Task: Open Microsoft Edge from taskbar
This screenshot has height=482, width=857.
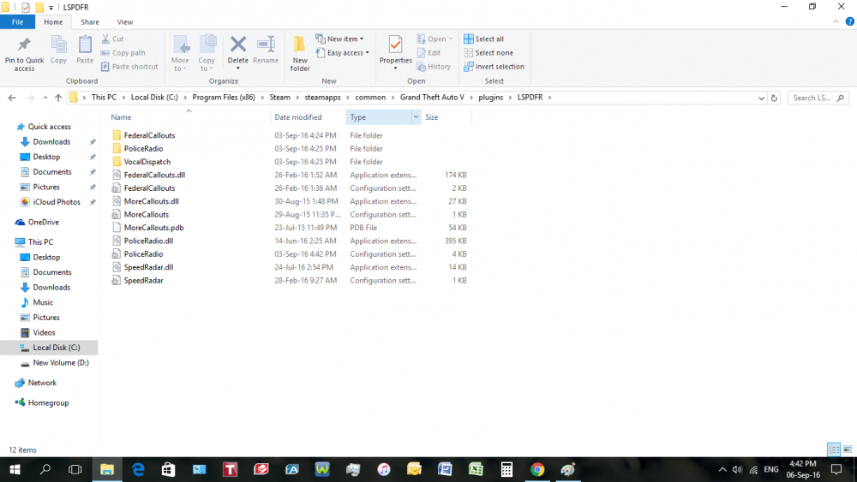Action: click(138, 469)
